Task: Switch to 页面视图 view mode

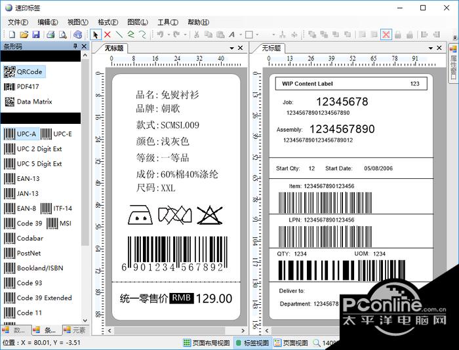Action: tap(291, 343)
